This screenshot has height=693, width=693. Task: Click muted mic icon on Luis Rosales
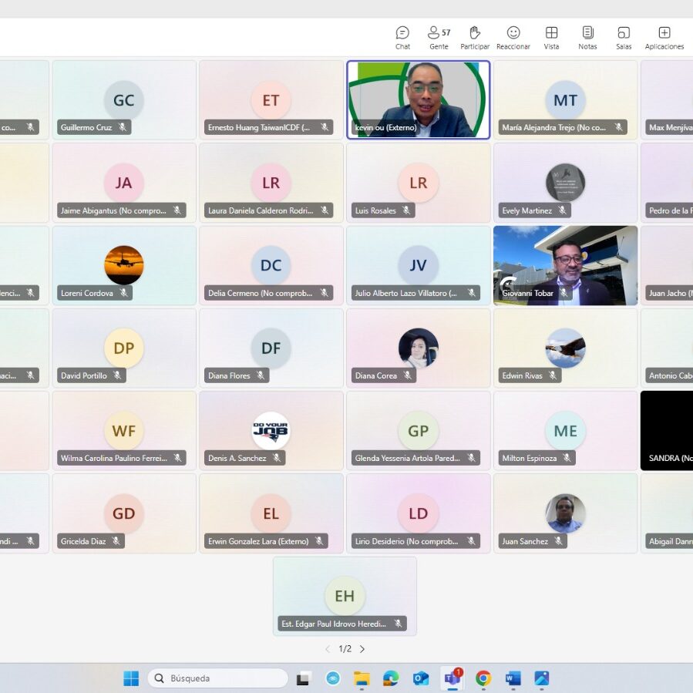click(x=406, y=210)
